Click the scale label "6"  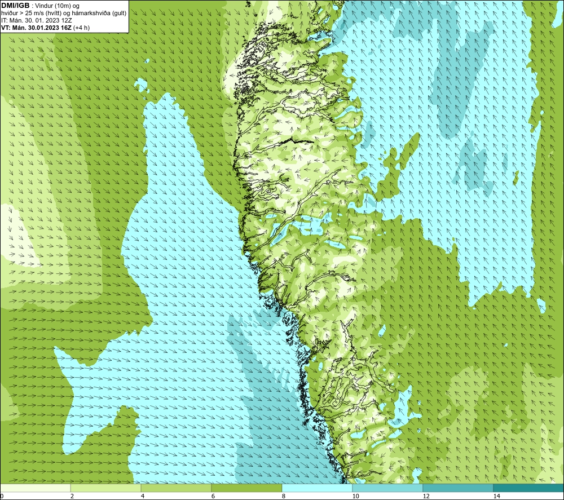(213, 496)
